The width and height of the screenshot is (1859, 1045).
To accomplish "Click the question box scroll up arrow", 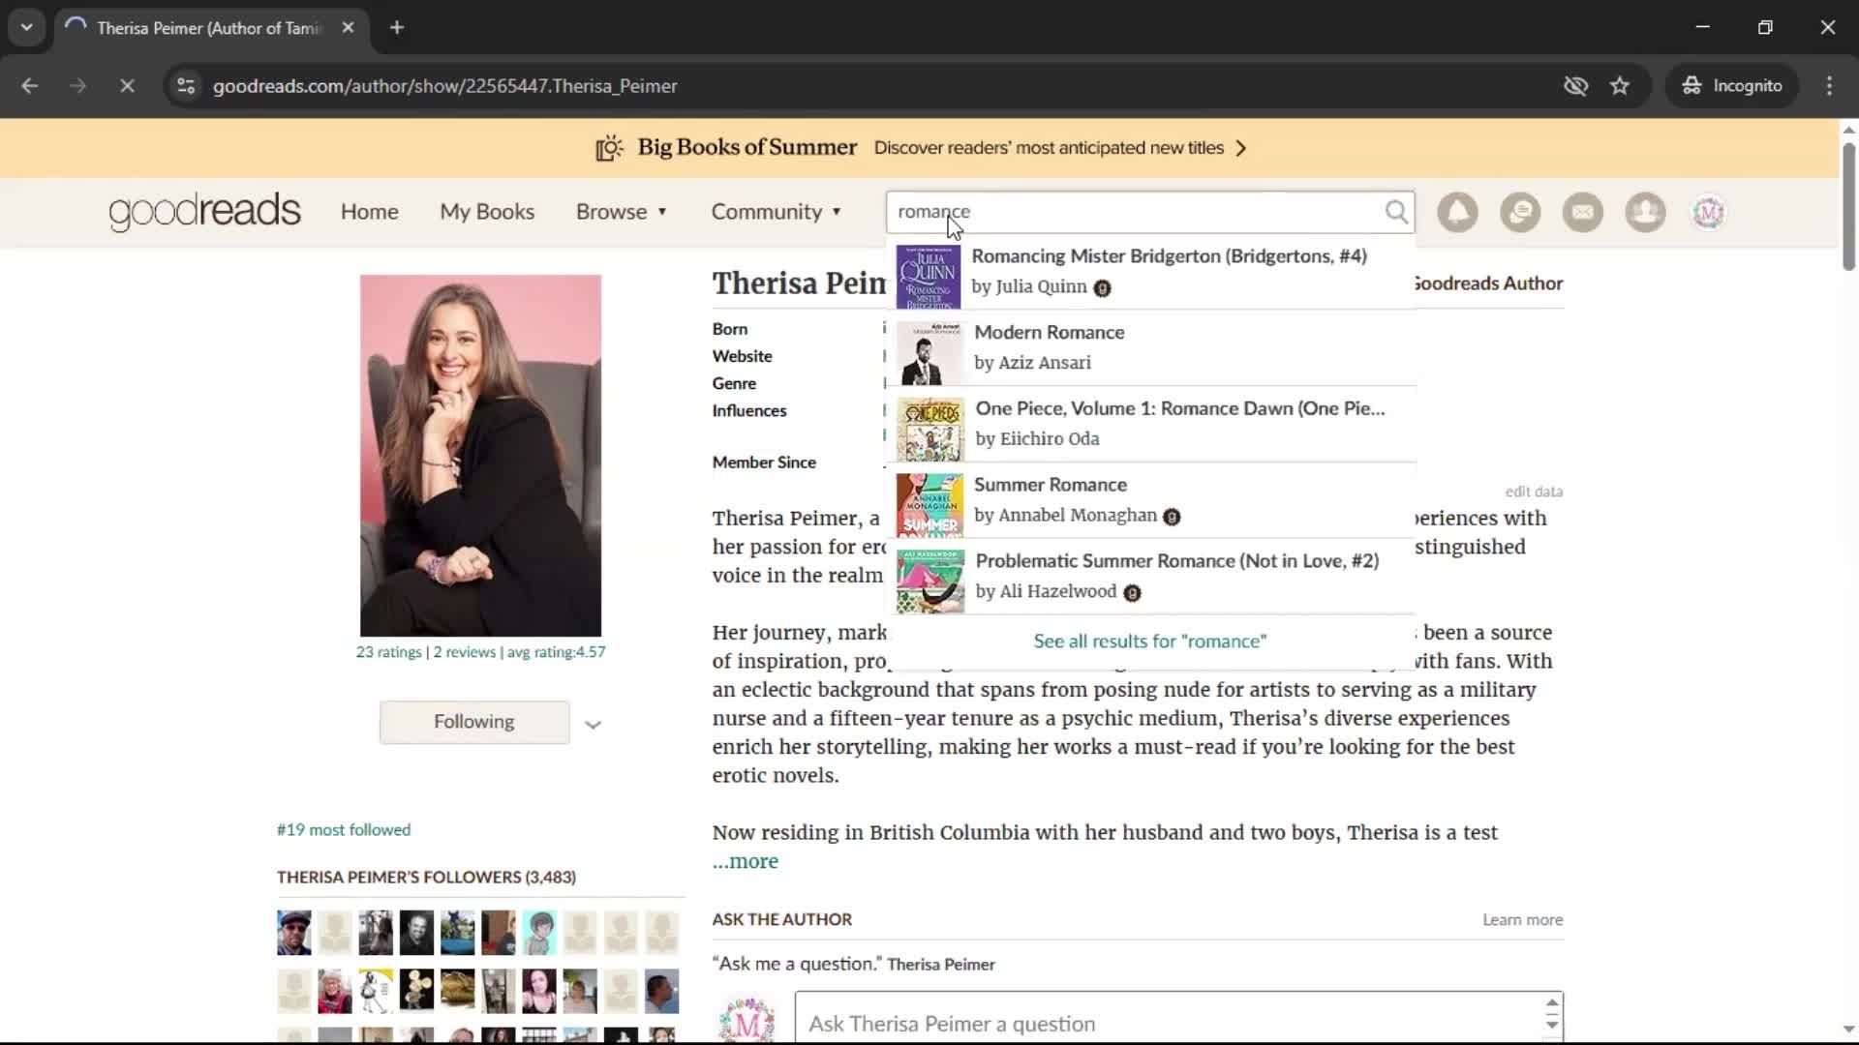I will (1552, 1003).
